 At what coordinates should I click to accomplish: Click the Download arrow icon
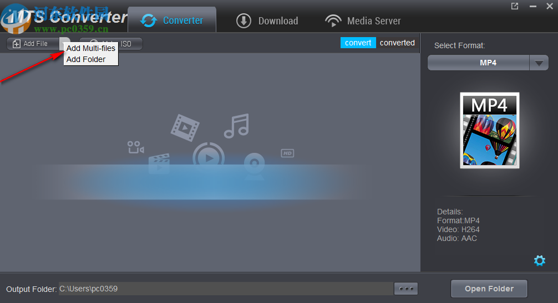point(244,20)
